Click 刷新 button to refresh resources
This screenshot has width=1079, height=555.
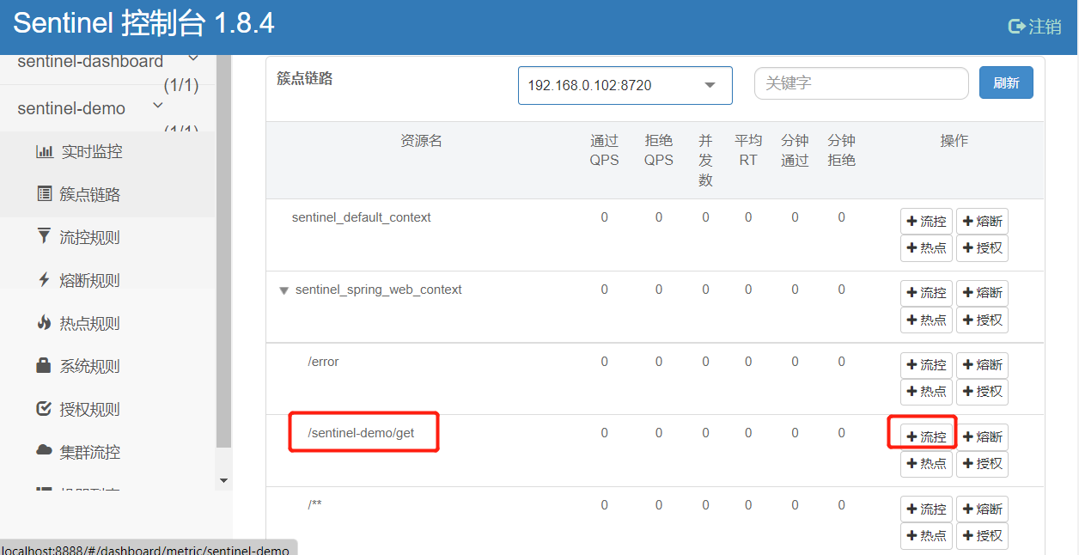[1006, 83]
